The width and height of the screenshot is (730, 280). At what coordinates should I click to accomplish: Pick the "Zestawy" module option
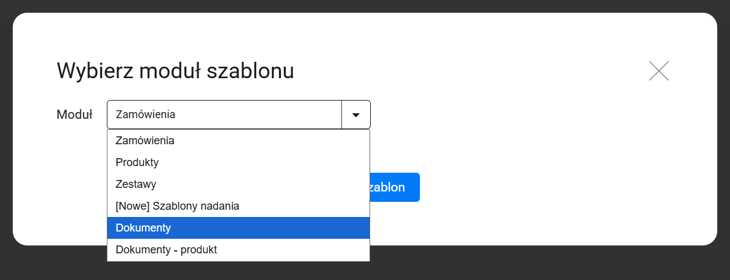click(136, 184)
